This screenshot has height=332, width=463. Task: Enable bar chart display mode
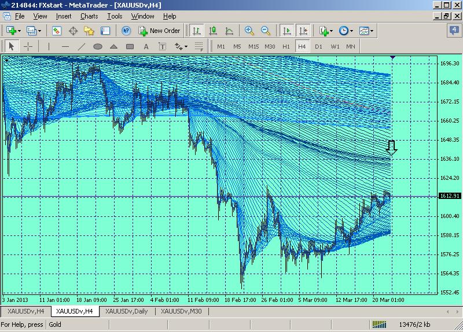point(197,31)
